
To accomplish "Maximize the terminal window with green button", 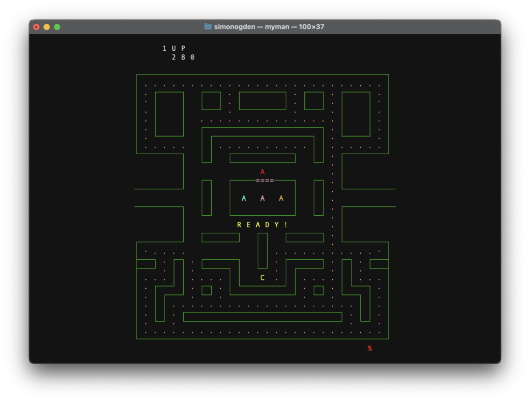I will [57, 27].
